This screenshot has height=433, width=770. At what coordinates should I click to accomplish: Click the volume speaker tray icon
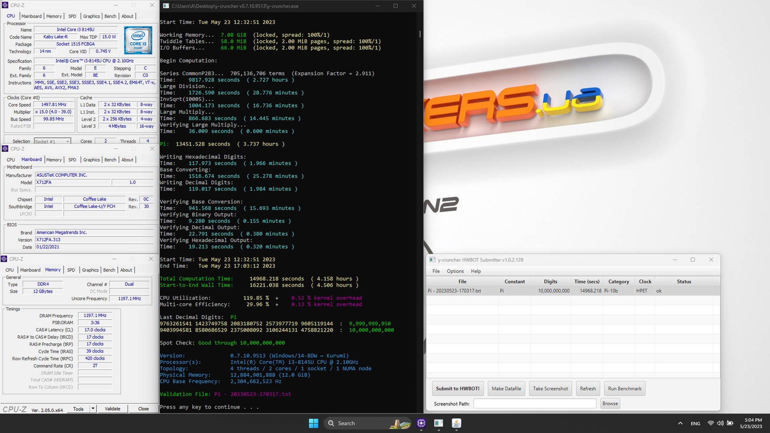720,423
